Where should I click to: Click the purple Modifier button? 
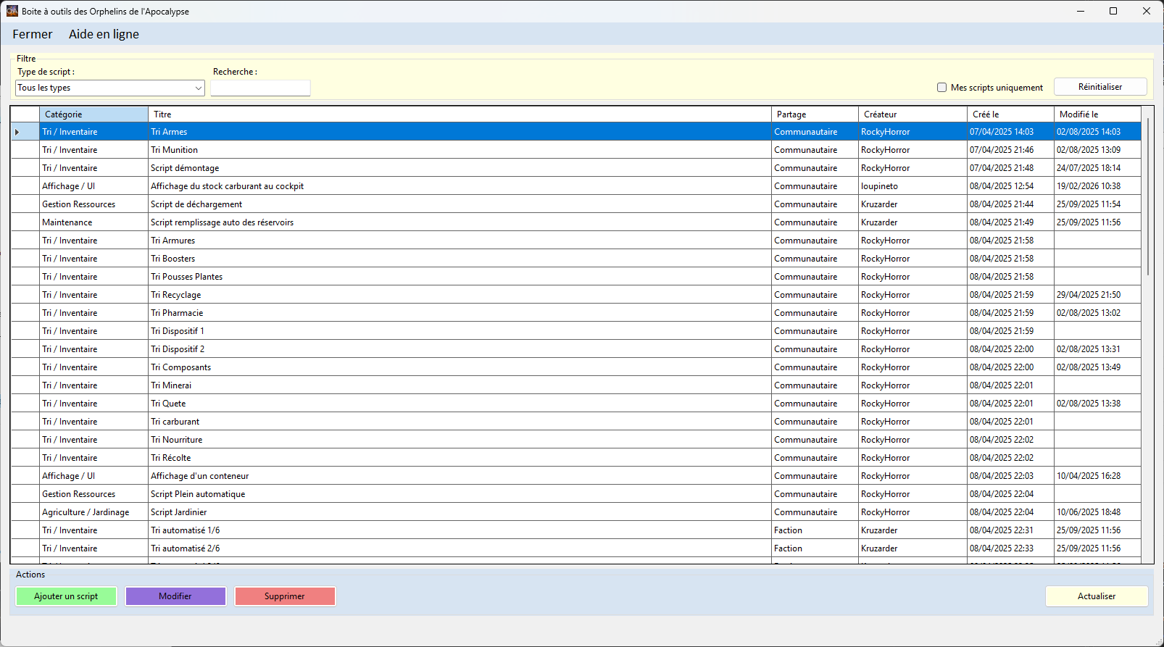pyautogui.click(x=175, y=596)
